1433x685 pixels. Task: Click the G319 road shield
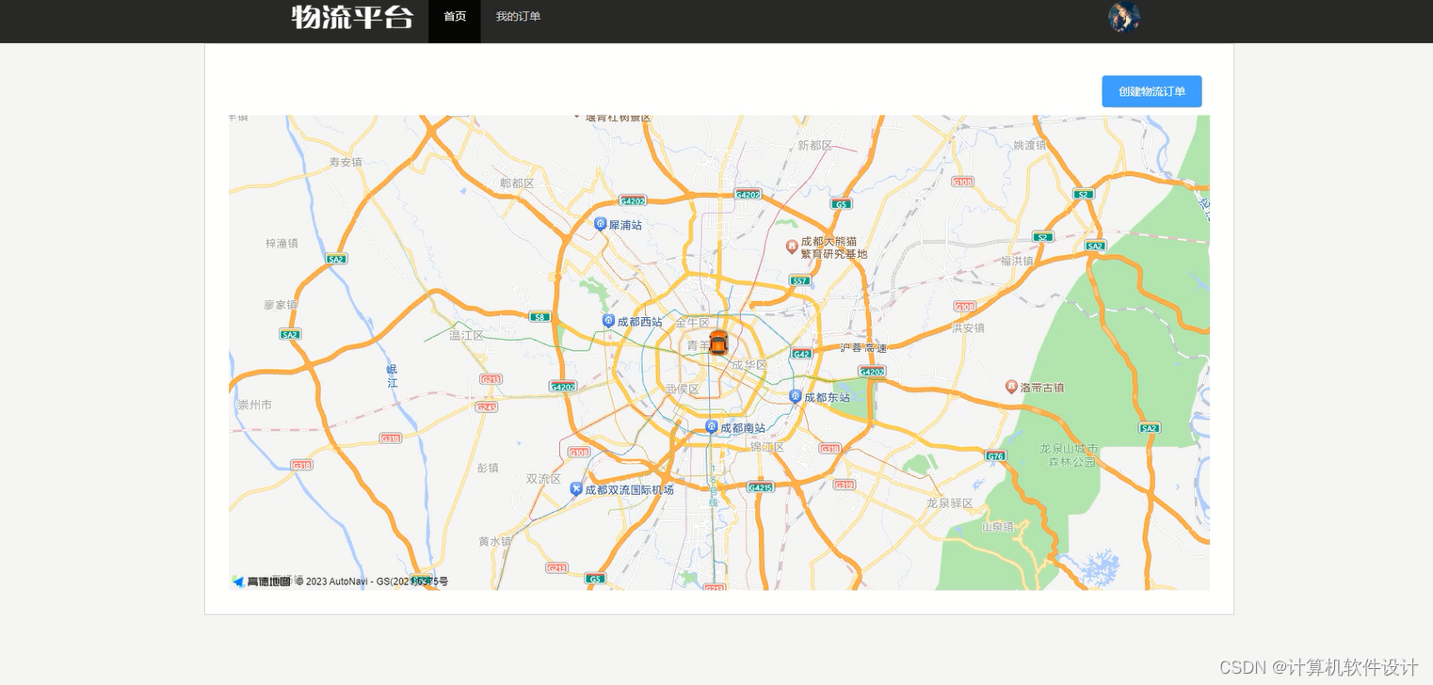(844, 485)
